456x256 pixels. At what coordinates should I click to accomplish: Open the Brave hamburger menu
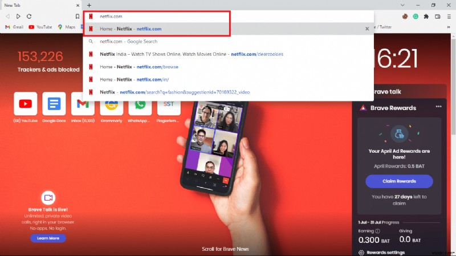(x=449, y=17)
